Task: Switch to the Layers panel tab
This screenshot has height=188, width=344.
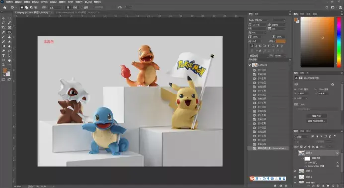Action: 296,131
